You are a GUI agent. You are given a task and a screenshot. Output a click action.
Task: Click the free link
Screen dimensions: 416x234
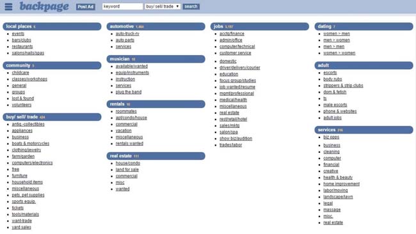click(15, 169)
